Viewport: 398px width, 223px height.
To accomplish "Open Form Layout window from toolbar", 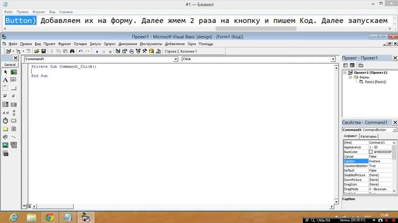I will tap(131, 51).
